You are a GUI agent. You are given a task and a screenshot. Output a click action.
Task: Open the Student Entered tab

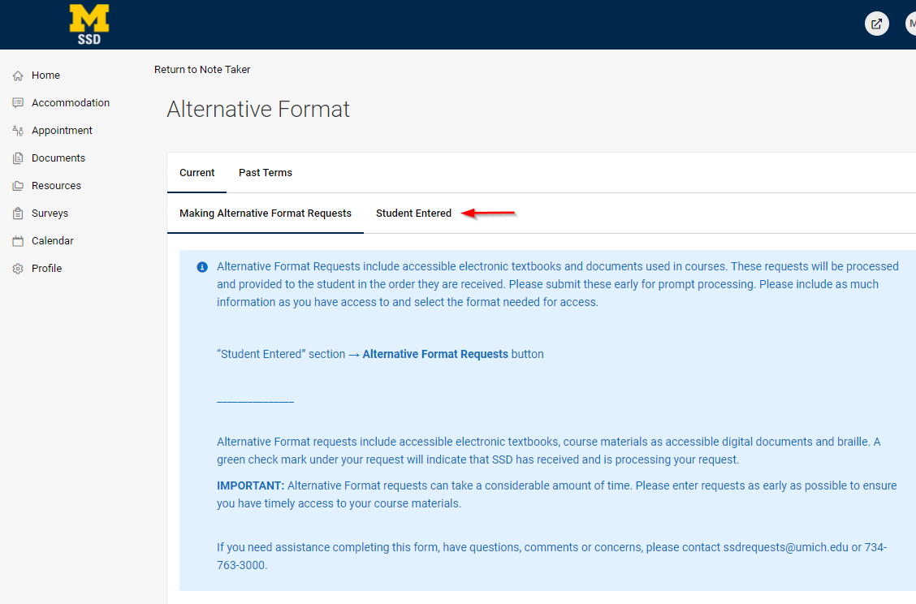413,214
